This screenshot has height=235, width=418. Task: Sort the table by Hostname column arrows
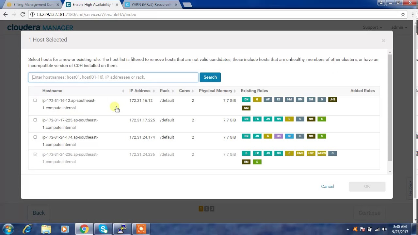123,91
